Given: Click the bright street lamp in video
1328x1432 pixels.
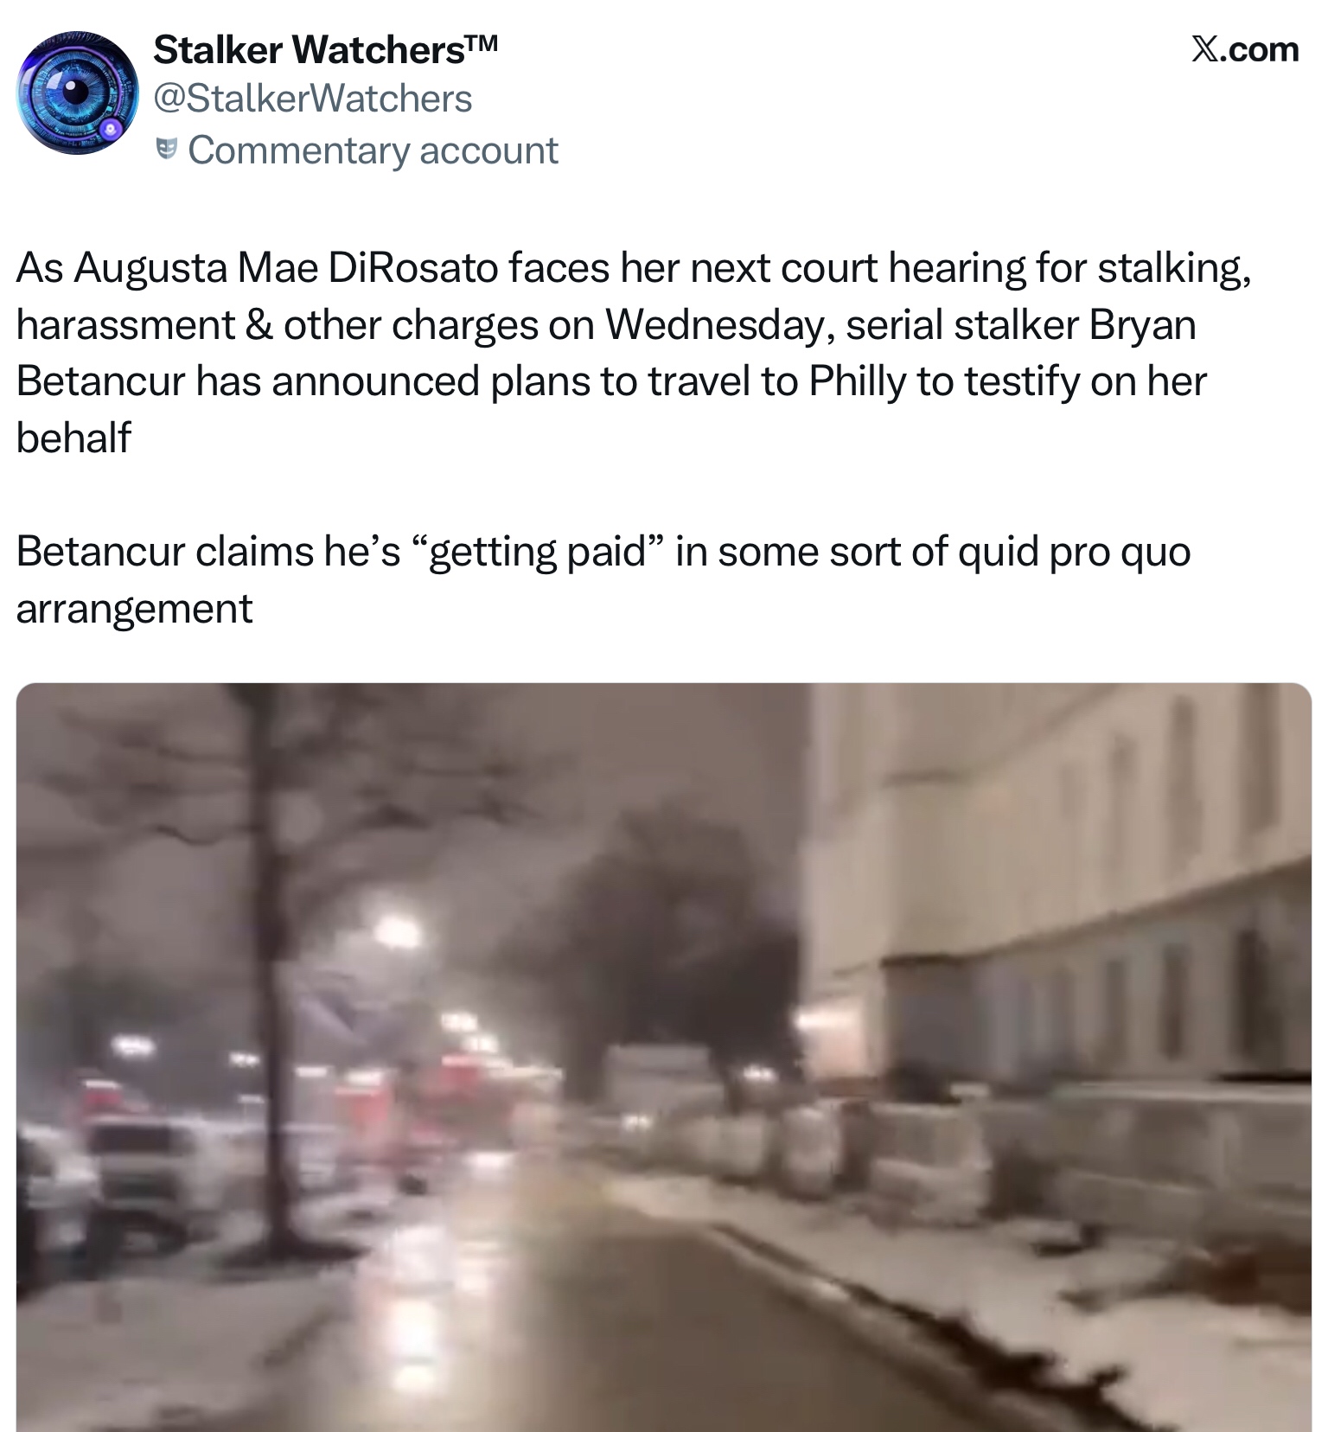Looking at the screenshot, I should [398, 932].
